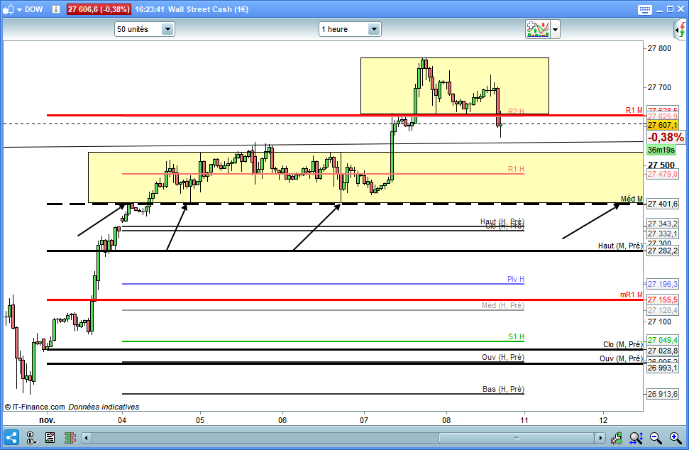Click the 27 128,4 price tag
This screenshot has width=689, height=450.
click(662, 311)
